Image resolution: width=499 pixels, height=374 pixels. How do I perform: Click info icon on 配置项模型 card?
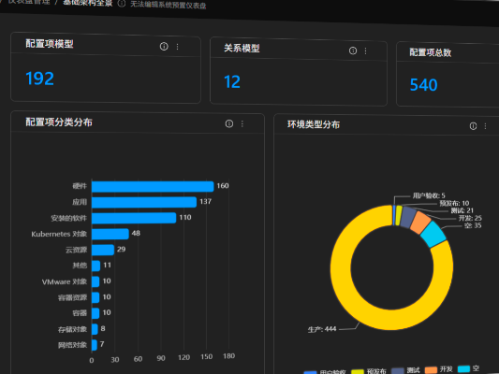[x=164, y=47]
